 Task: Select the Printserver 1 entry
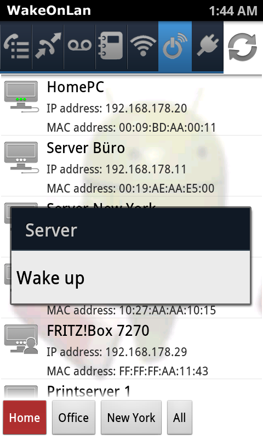point(131,390)
